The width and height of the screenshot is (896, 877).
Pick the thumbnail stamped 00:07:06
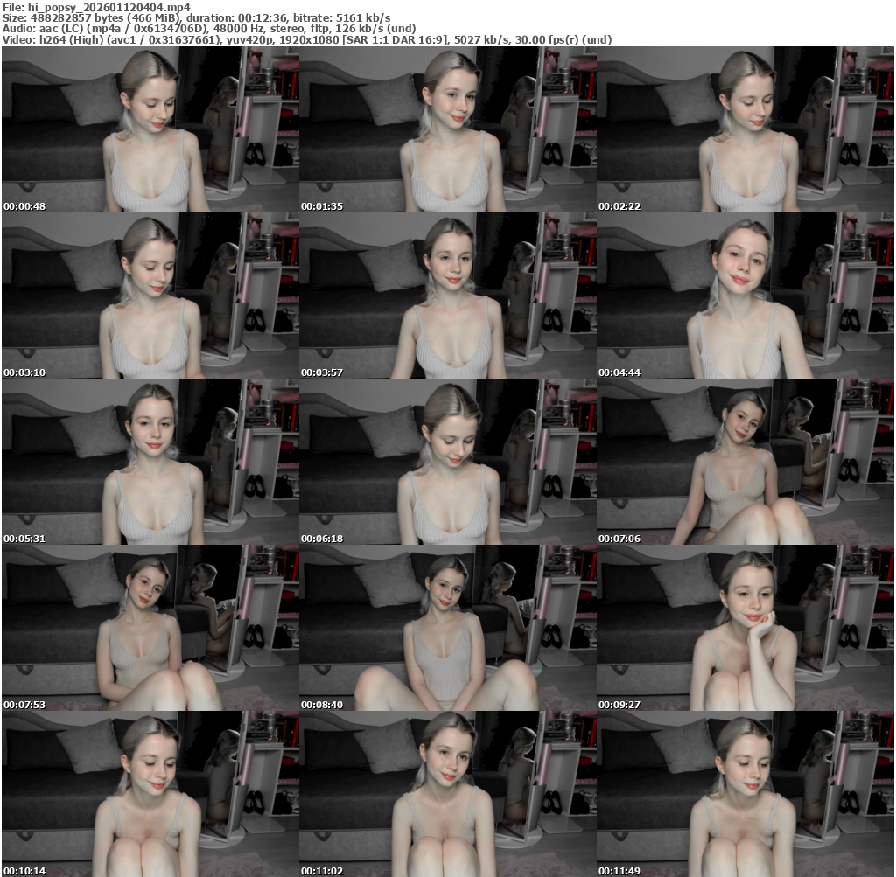[745, 462]
